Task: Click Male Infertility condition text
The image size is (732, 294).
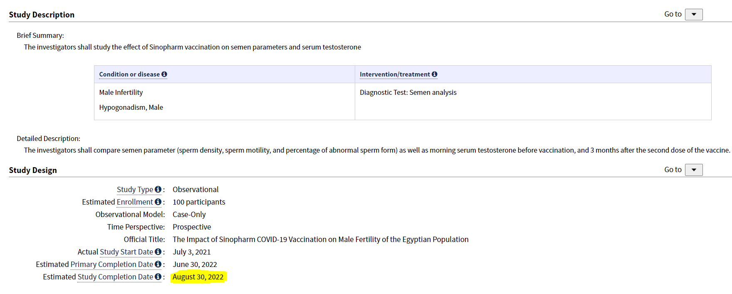Action: pyautogui.click(x=121, y=92)
